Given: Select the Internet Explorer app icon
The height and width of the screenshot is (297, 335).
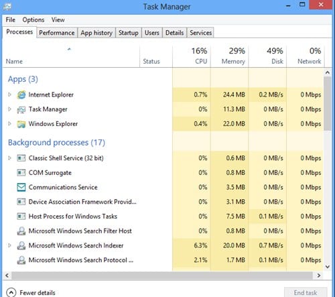Looking at the screenshot, I should (21, 95).
